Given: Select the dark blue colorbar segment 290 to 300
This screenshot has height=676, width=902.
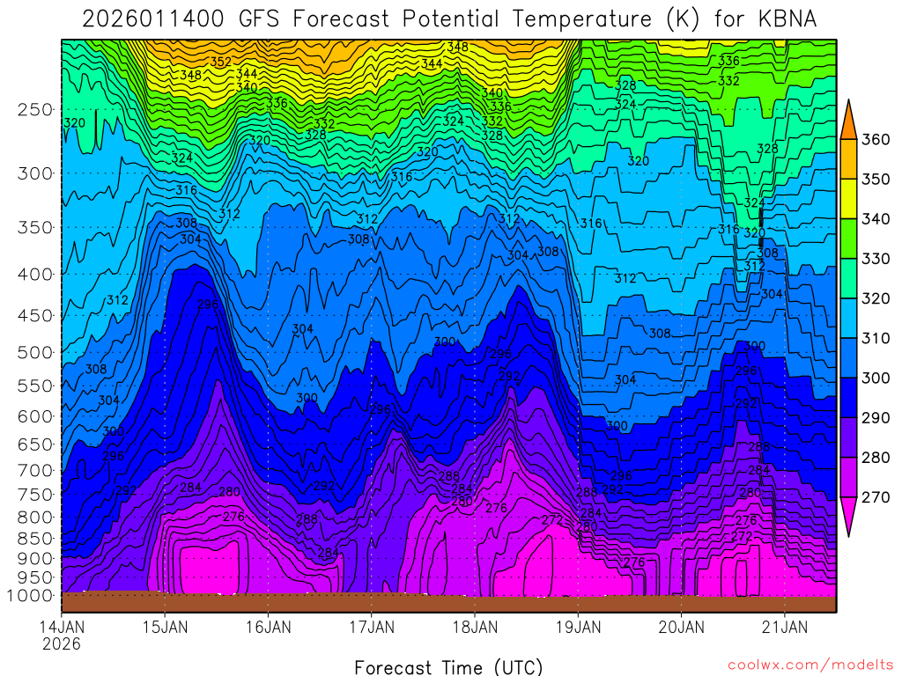Looking at the screenshot, I should (848, 397).
